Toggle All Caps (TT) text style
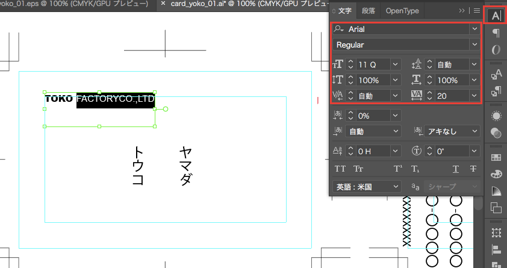Image resolution: width=507 pixels, height=268 pixels. click(x=340, y=169)
